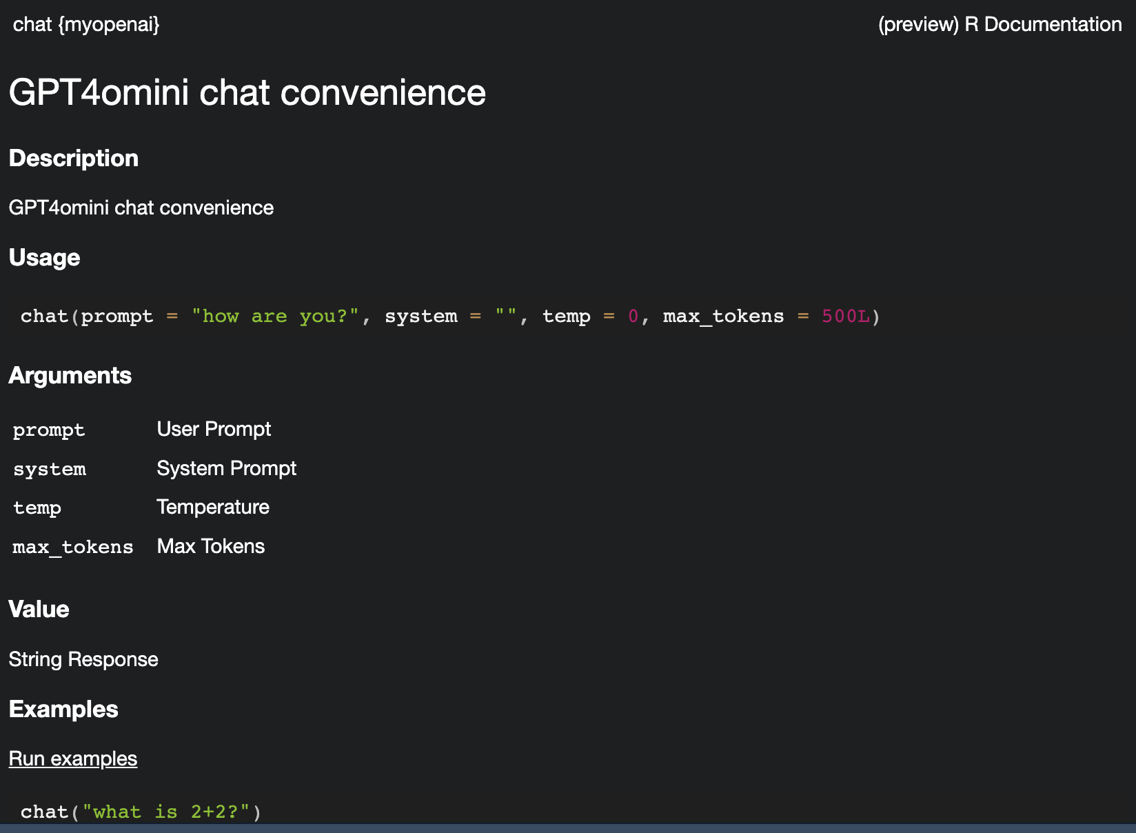The image size is (1136, 833).
Task: Click the User Prompt description
Action: pos(214,429)
